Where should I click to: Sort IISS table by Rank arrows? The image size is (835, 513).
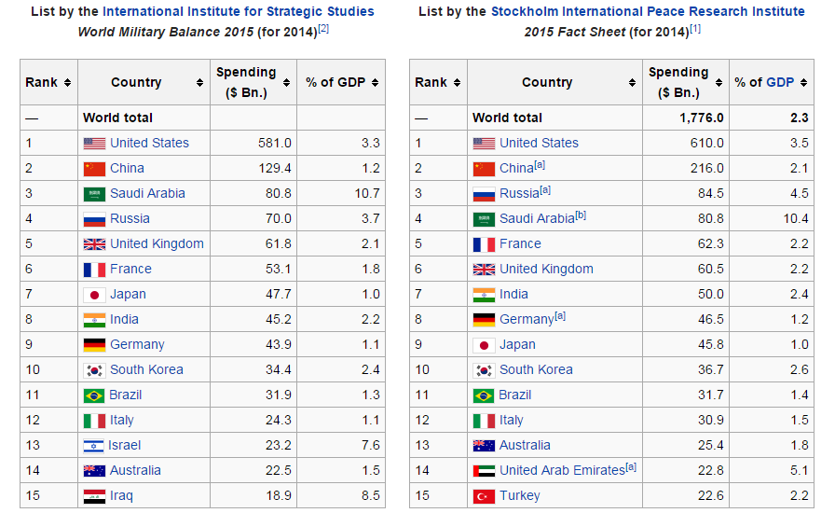pyautogui.click(x=68, y=83)
